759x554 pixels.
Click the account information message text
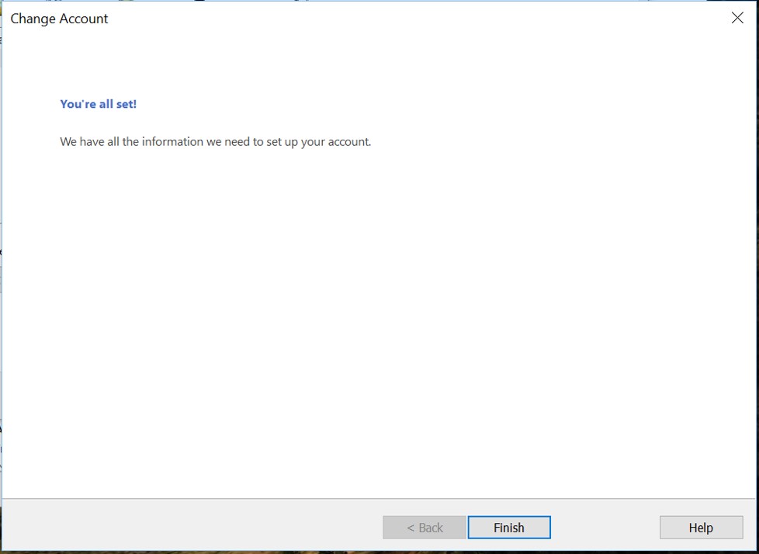click(216, 142)
